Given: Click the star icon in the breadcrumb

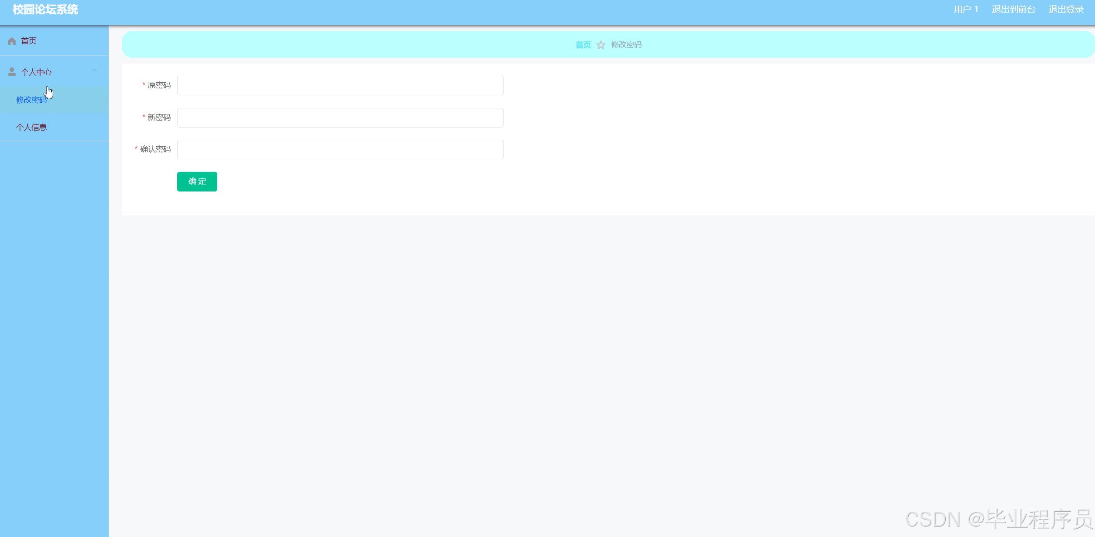Looking at the screenshot, I should pyautogui.click(x=601, y=45).
